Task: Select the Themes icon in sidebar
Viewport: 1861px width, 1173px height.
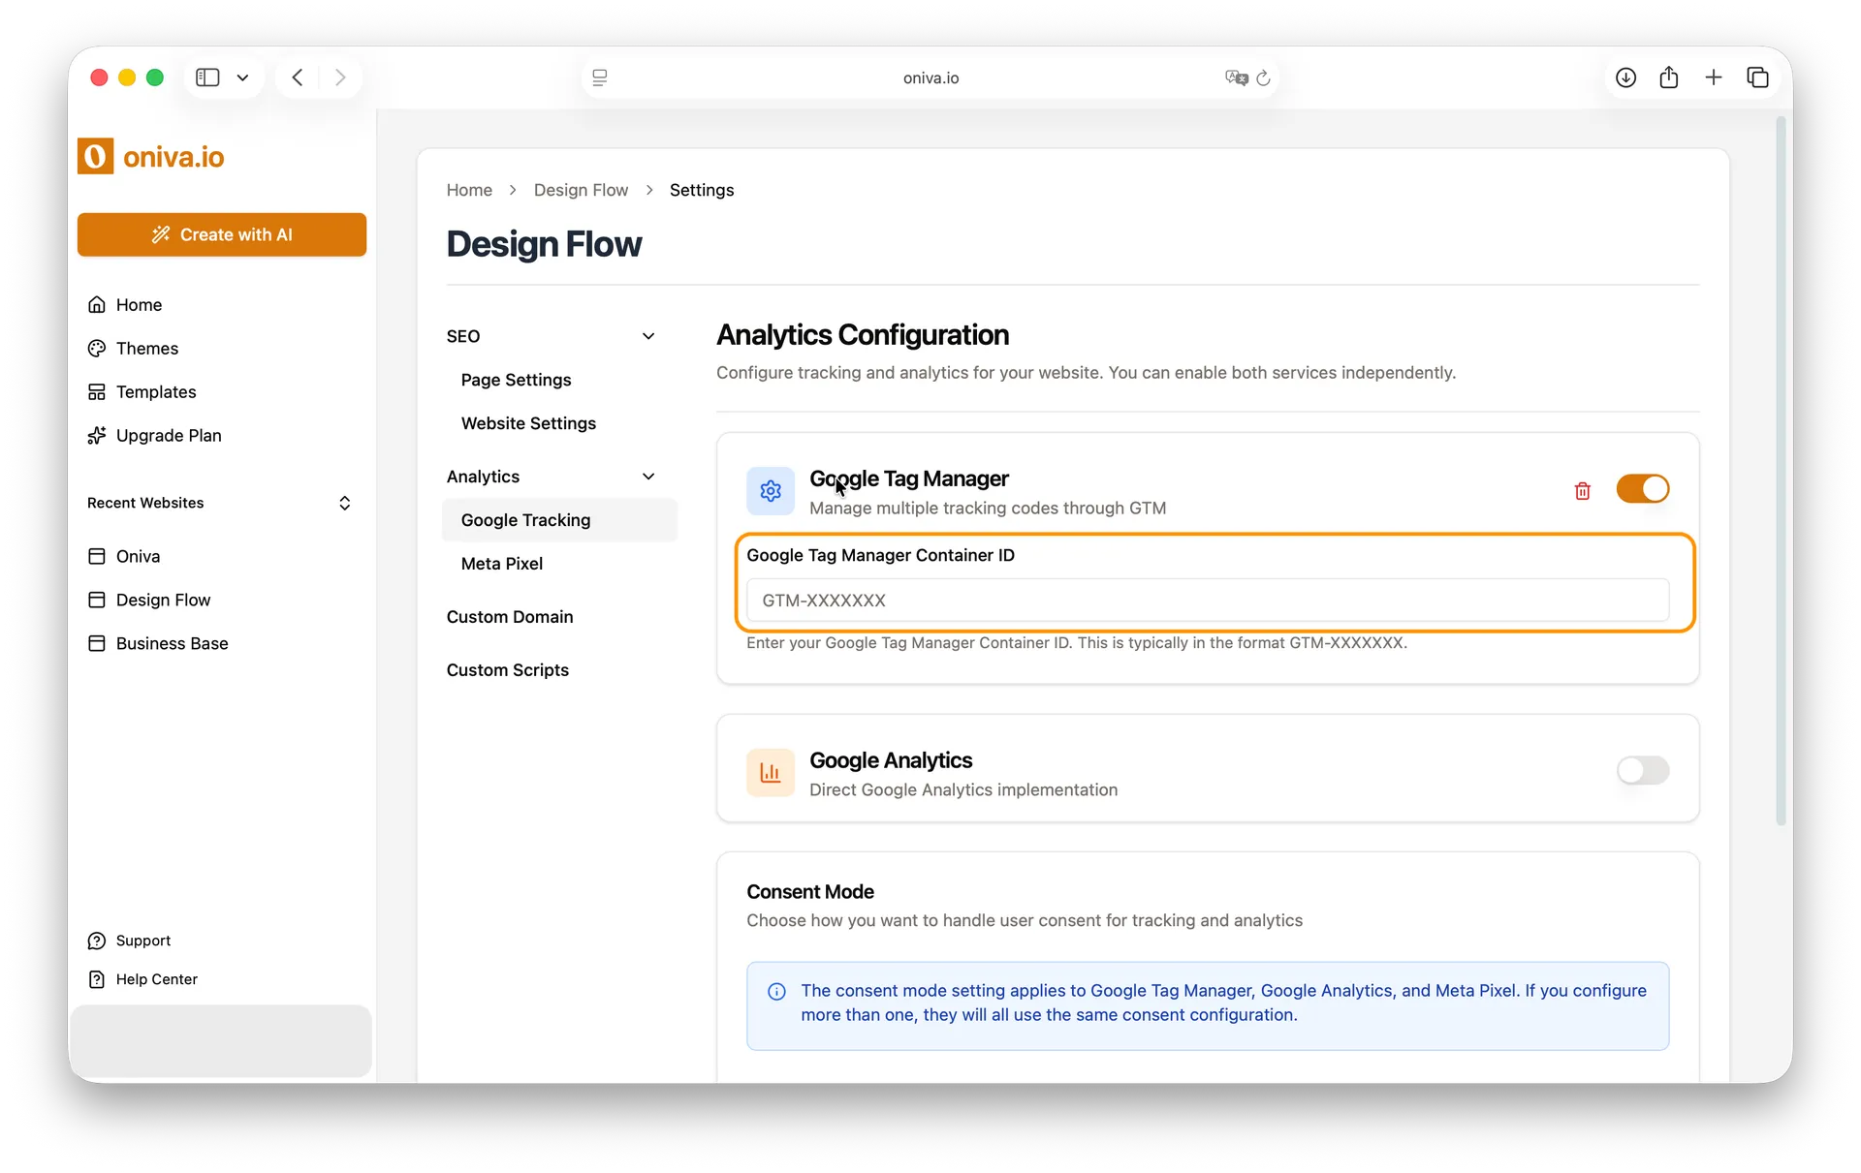Action: 98,348
